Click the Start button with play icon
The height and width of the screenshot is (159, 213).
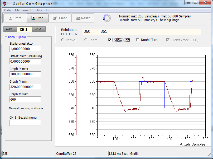click(x=14, y=18)
